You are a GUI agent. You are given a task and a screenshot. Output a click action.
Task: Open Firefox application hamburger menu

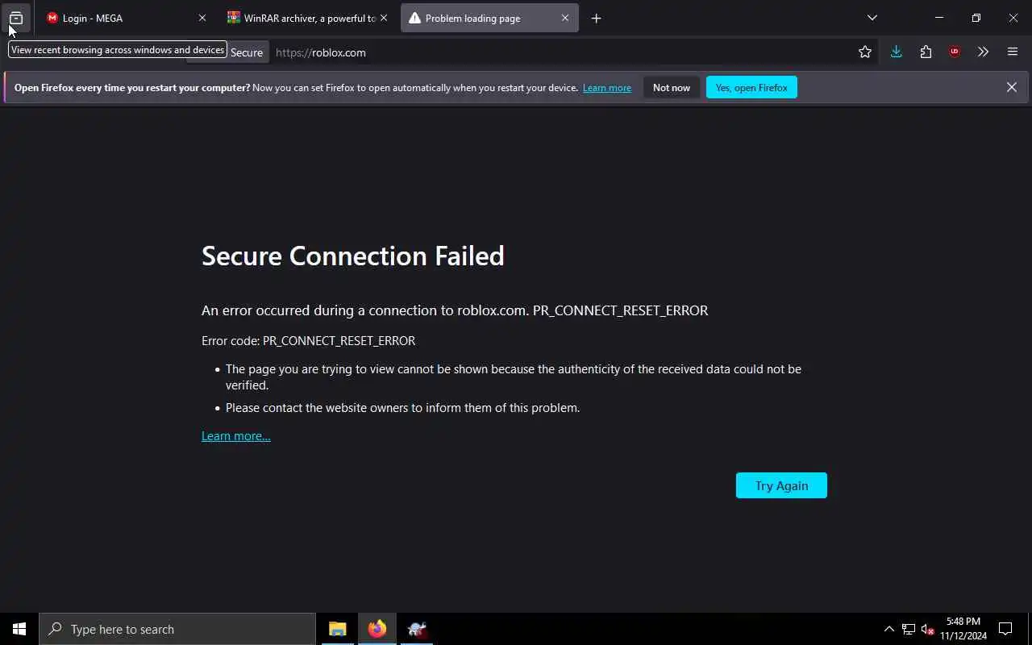(1013, 52)
